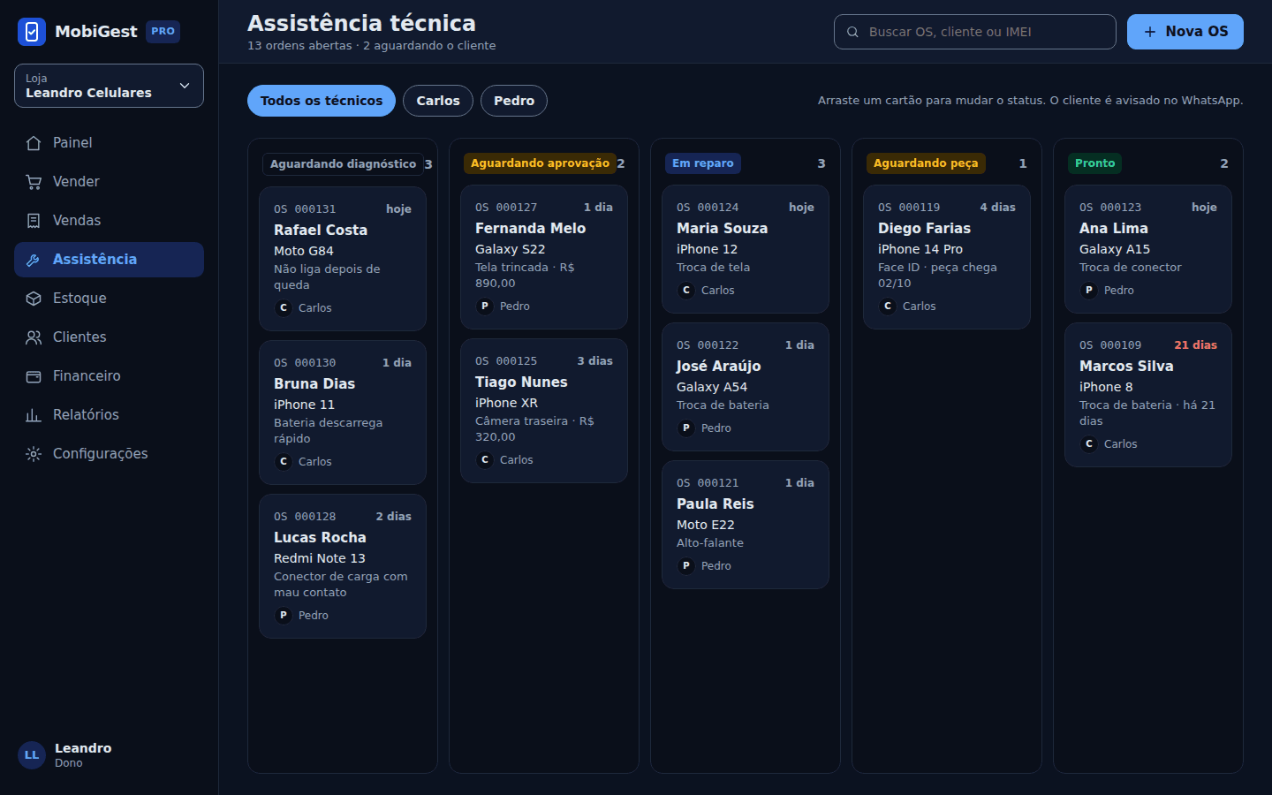The image size is (1272, 795).
Task: Click the Aguardando aprovação column label
Action: click(540, 163)
